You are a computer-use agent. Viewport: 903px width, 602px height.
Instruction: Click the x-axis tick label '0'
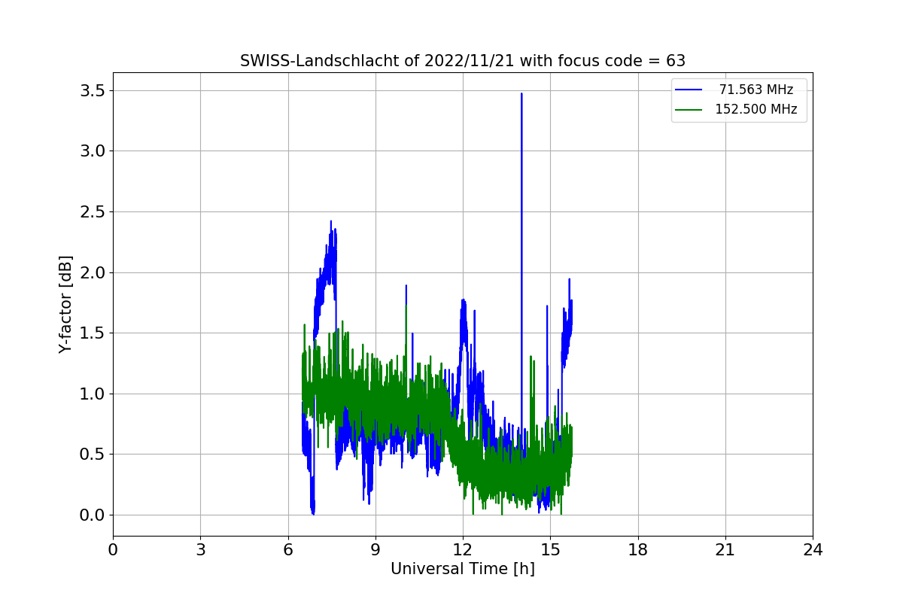tap(113, 549)
